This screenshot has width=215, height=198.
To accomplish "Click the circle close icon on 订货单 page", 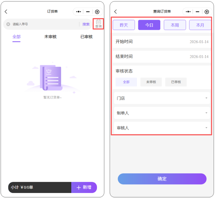I will (x=97, y=12).
